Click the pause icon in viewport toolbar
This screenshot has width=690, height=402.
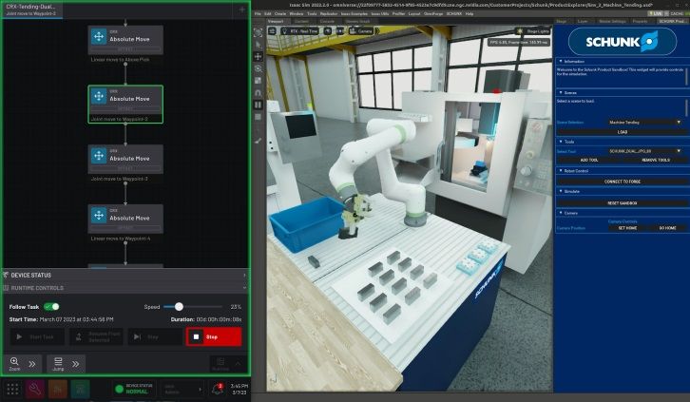pos(259,105)
